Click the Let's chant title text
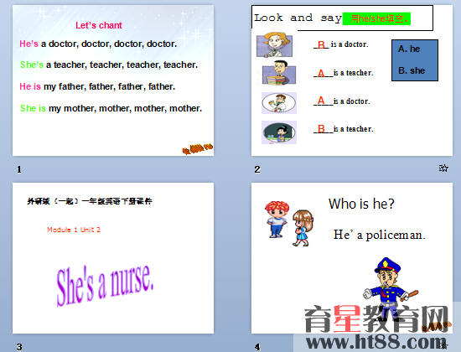 click(x=99, y=25)
